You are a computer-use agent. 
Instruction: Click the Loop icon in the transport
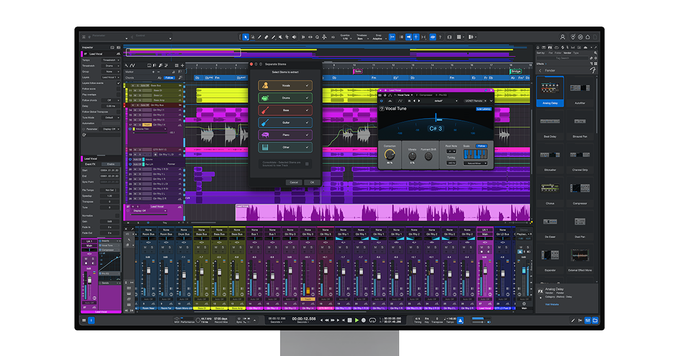pyautogui.click(x=372, y=320)
